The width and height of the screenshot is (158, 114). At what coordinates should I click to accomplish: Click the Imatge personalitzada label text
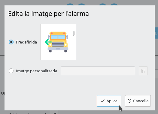(x=36, y=71)
